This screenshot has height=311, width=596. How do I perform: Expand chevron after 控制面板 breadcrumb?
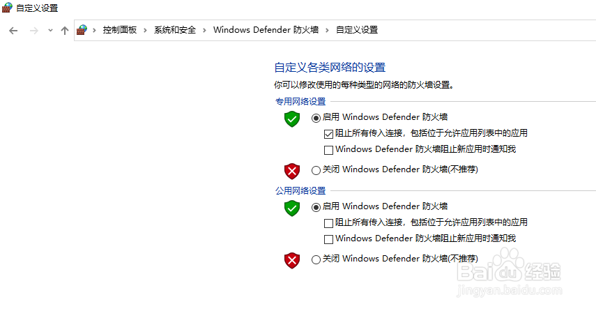tap(145, 30)
